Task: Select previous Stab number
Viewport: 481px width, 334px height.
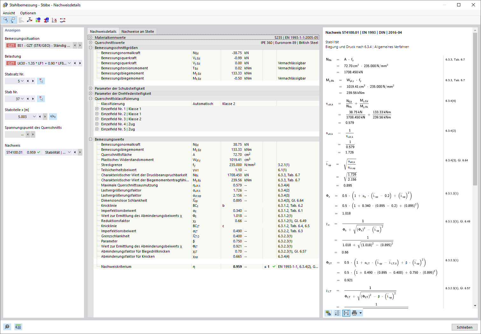Action: (x=28, y=99)
